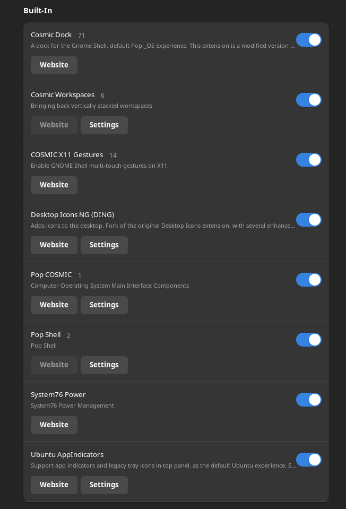Viewport: 346px width, 509px height.
Task: Open Desktop Icons NG settings
Action: coord(104,245)
